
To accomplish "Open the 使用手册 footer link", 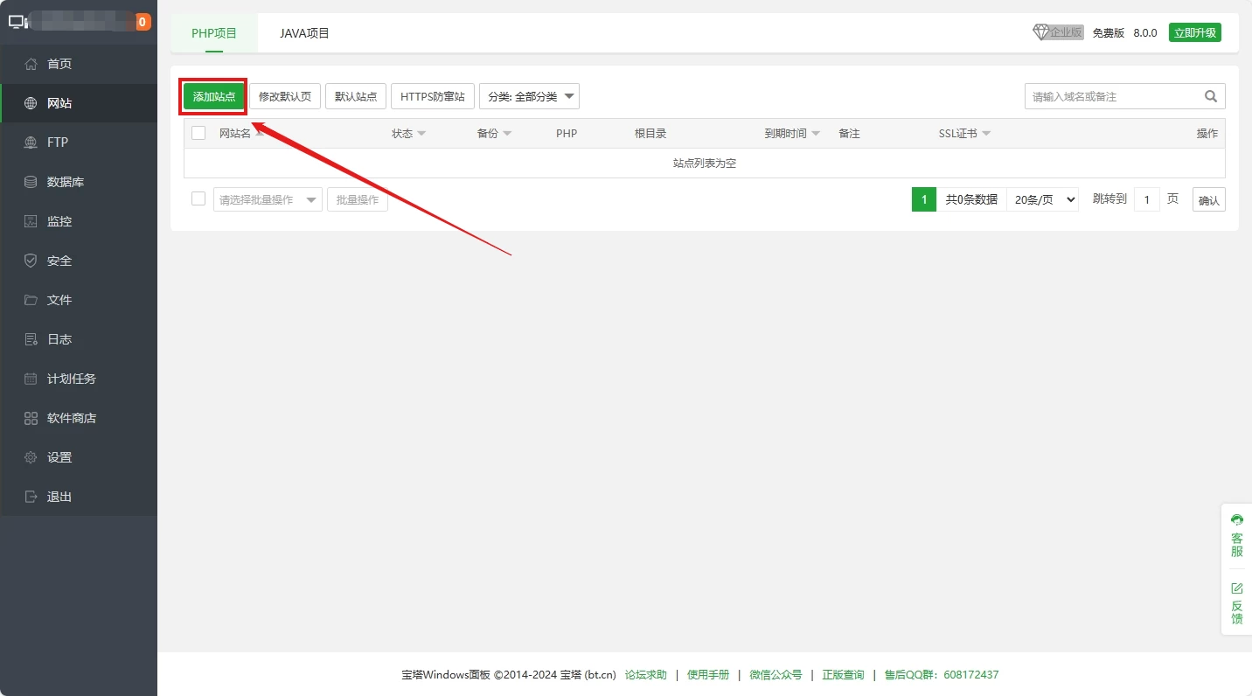I will (707, 675).
